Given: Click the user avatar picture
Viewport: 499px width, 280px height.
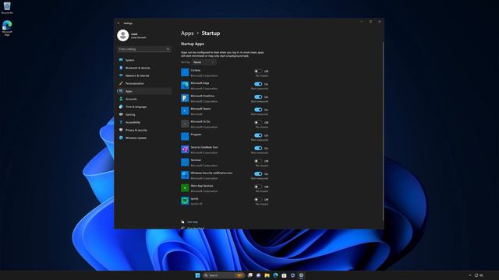Looking at the screenshot, I should (123, 35).
